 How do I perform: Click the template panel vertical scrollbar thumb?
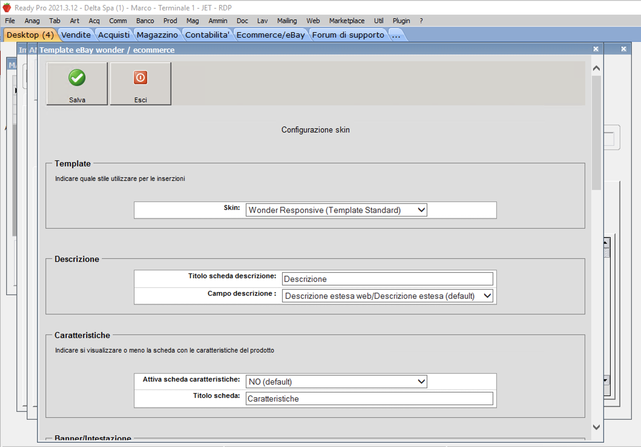point(596,132)
